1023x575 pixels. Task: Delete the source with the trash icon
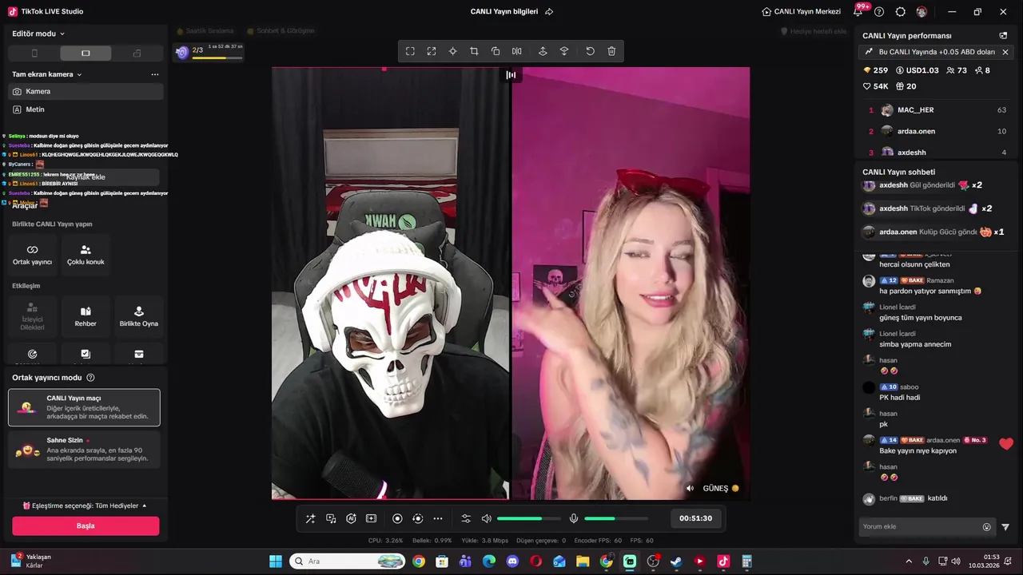point(611,51)
